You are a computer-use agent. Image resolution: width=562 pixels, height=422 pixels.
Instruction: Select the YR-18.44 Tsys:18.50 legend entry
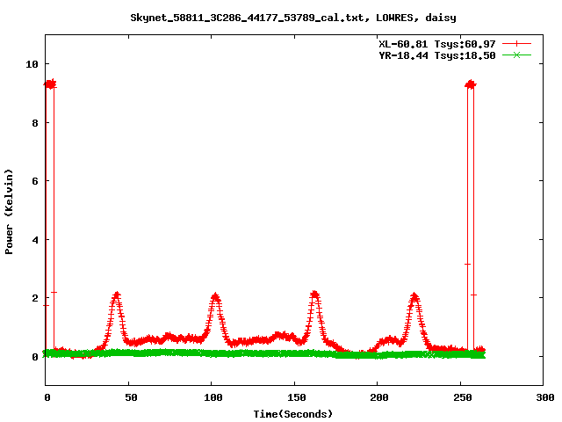click(x=437, y=55)
